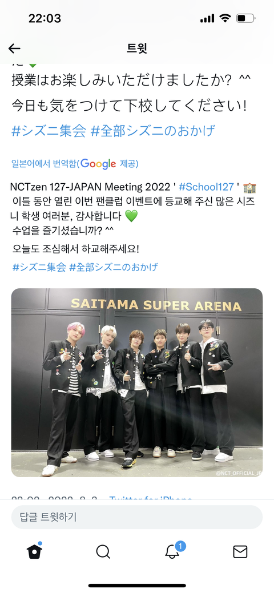Tap the Wi-Fi status icon
Viewport: 274px width, 593px height.
click(225, 18)
